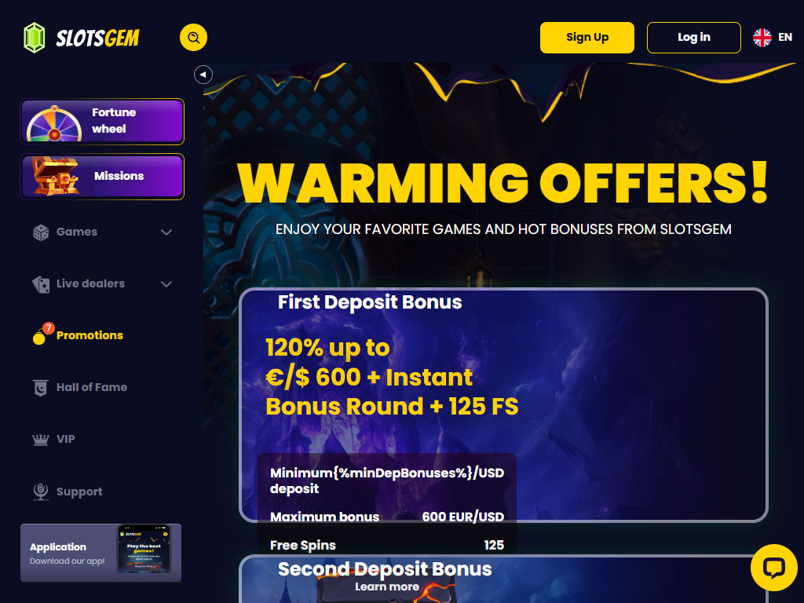
Task: Click the UK flag language icon
Action: pos(762,38)
